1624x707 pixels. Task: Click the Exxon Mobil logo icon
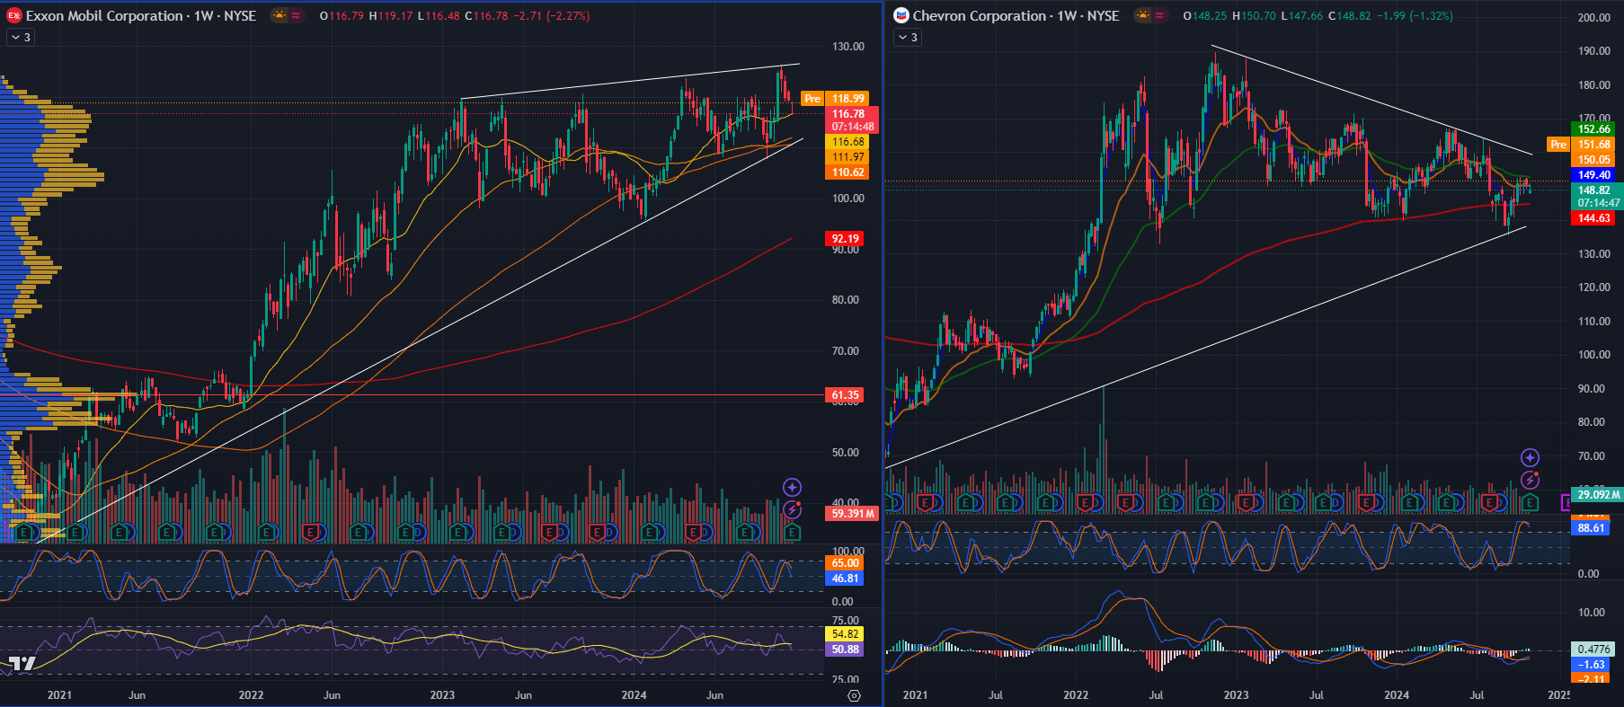[x=14, y=15]
